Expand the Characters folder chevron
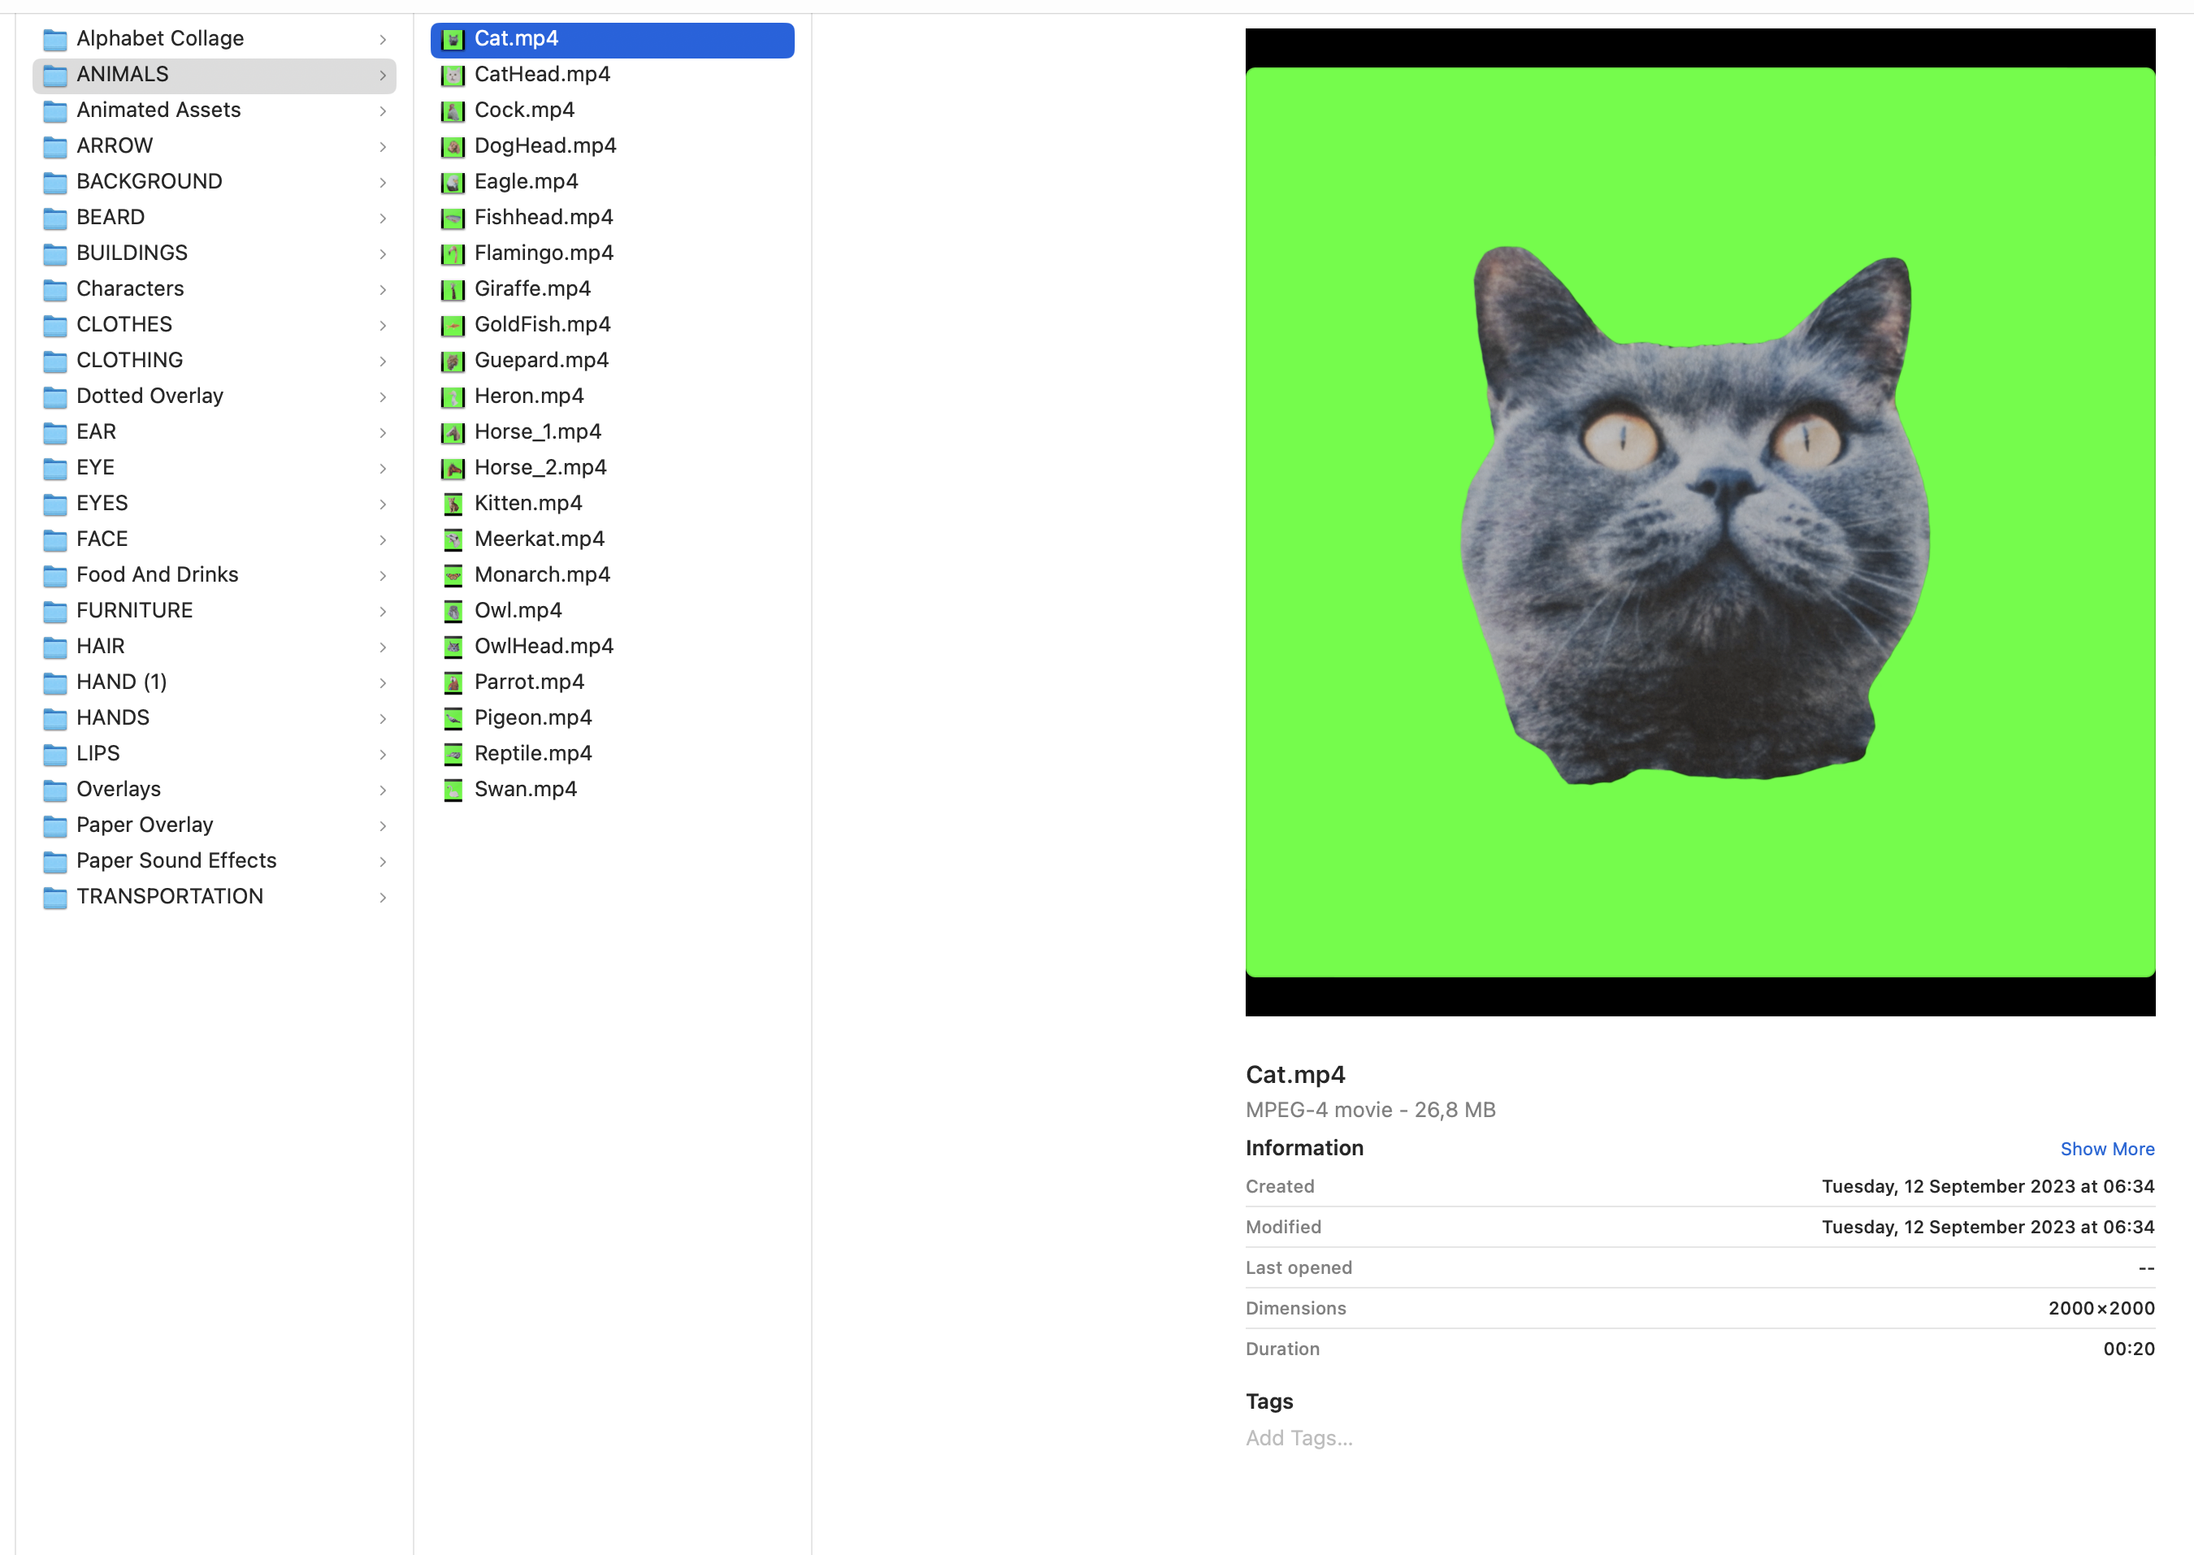The width and height of the screenshot is (2194, 1555). [x=383, y=289]
